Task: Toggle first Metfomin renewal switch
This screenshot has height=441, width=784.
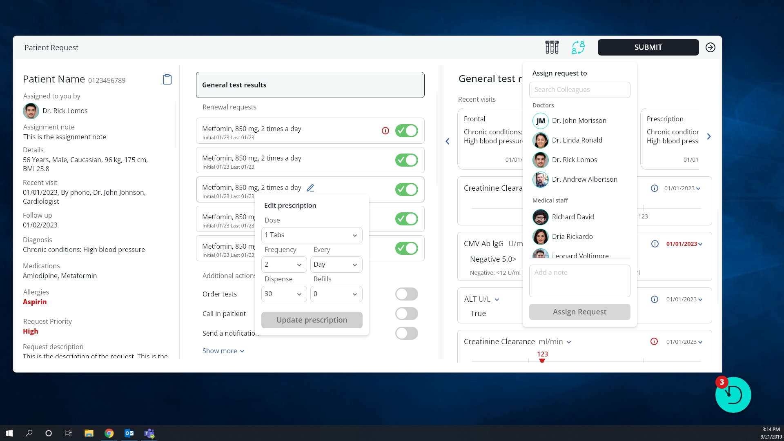Action: 406,131
